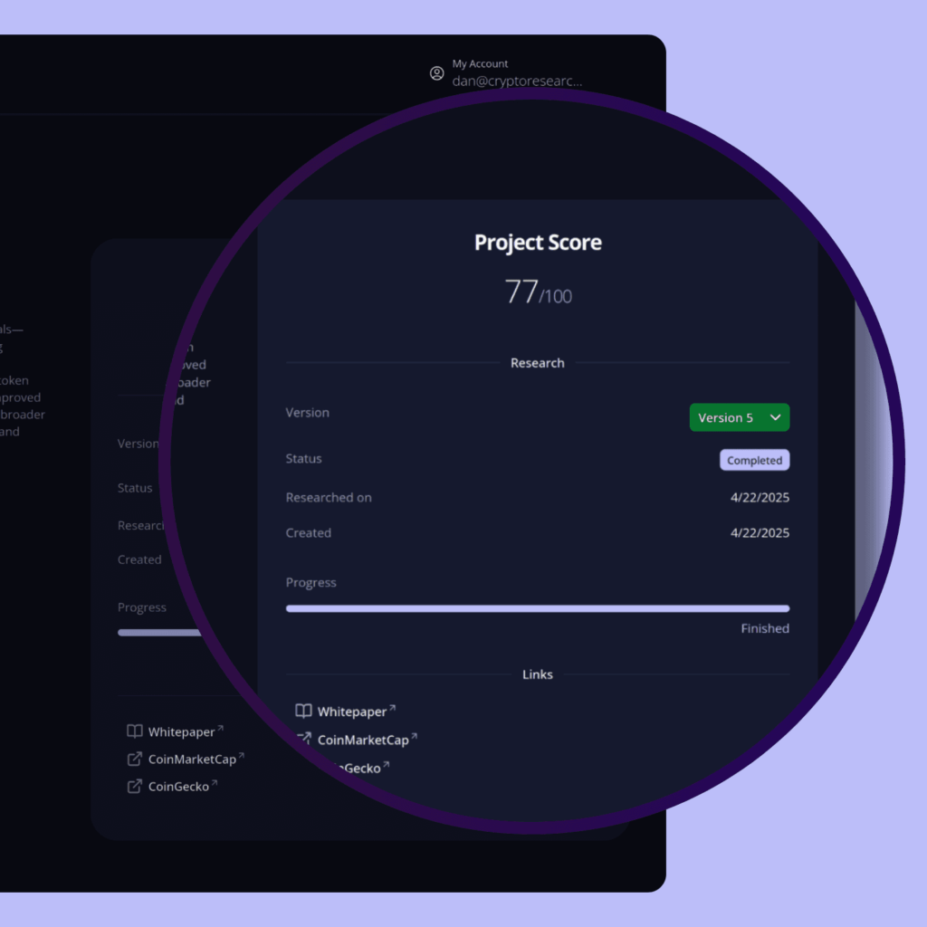The width and height of the screenshot is (927, 927).
Task: Click the CoinGecko external-link icon in background card
Action: tap(135, 786)
